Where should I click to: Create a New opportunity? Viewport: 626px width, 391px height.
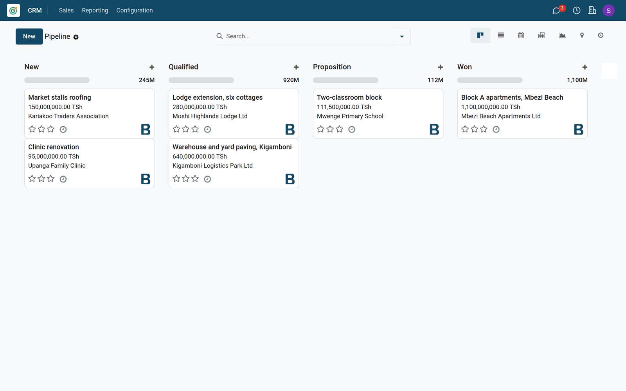pos(29,36)
